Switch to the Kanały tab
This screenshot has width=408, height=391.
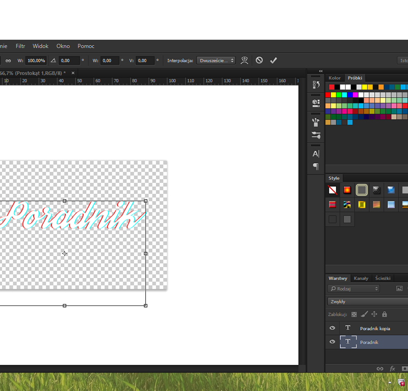pos(361,278)
